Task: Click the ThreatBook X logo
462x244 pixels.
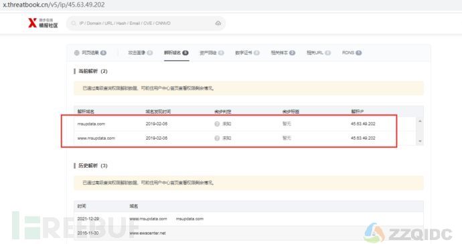Action: click(32, 23)
